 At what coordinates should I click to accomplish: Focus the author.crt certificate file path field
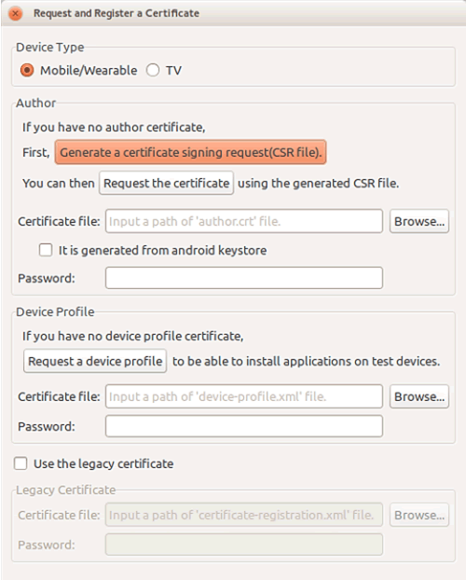[244, 221]
